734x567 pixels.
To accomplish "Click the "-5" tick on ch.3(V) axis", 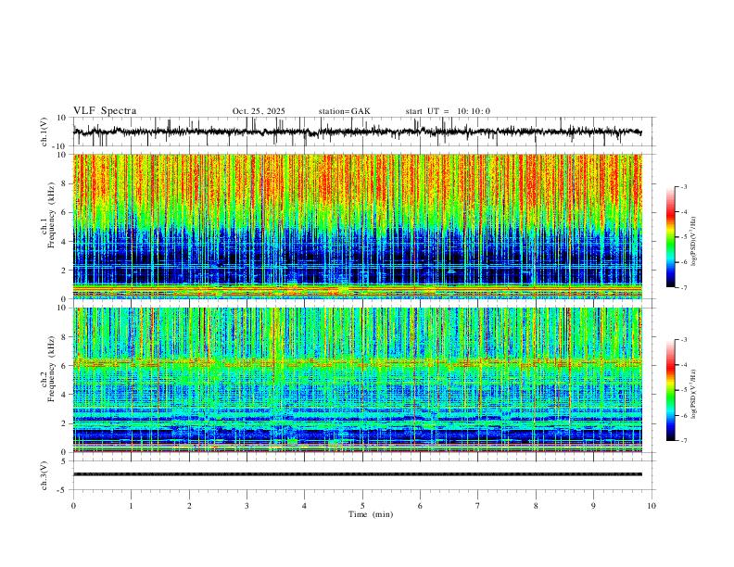I will tap(63, 490).
